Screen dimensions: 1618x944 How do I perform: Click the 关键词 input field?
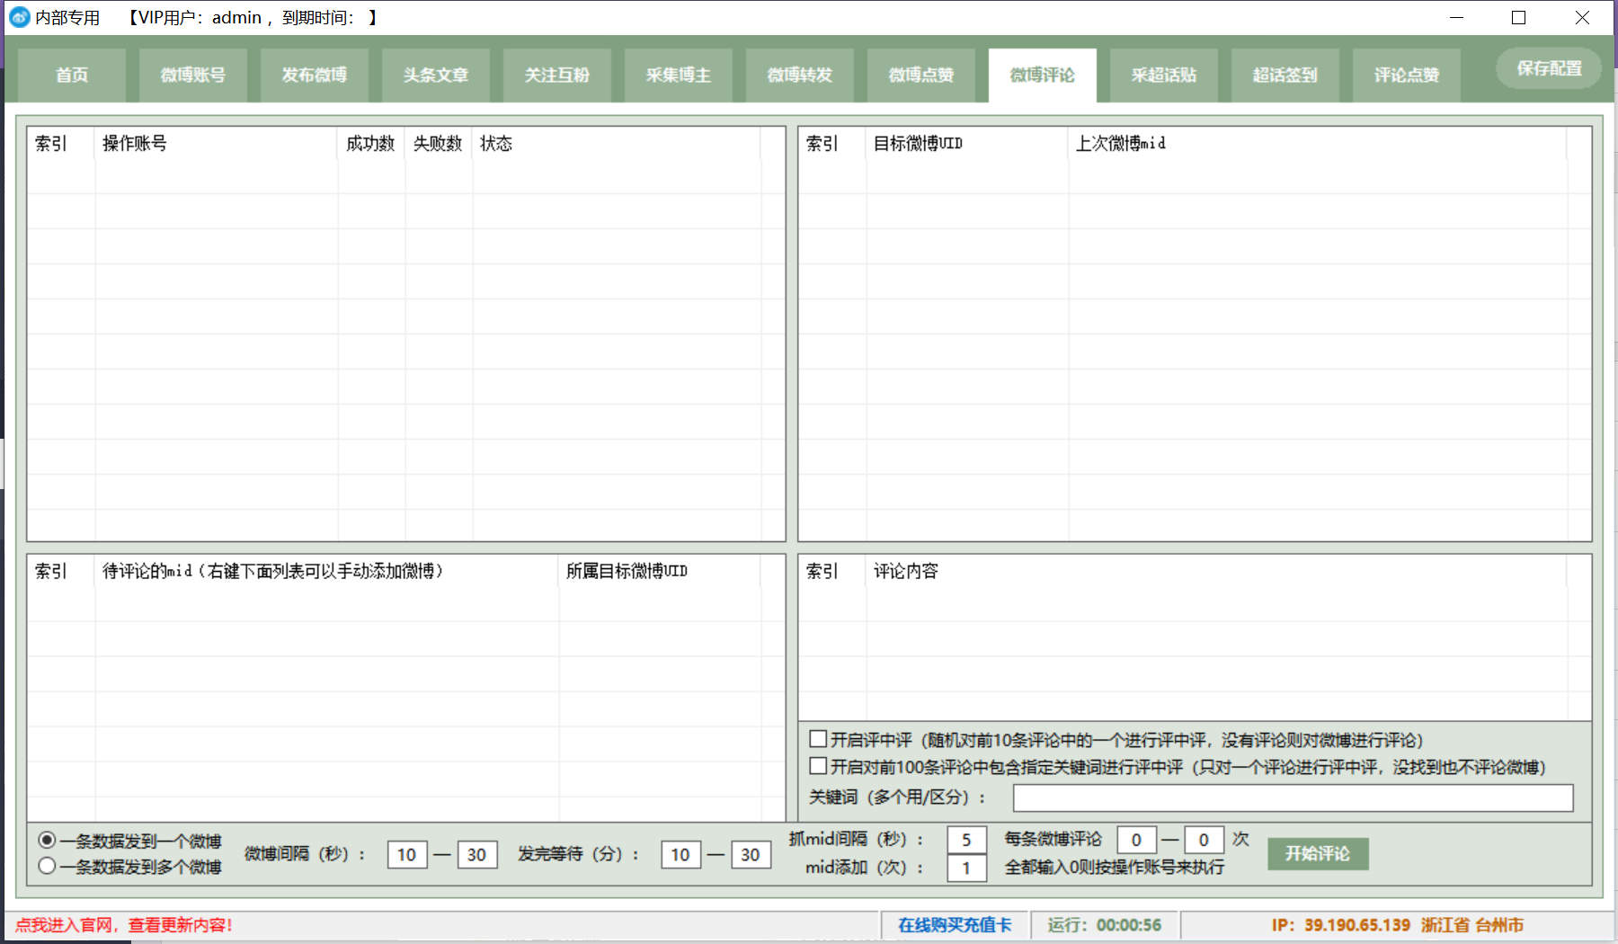tap(1293, 797)
